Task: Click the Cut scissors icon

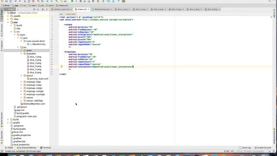Action: [x=25, y=1]
